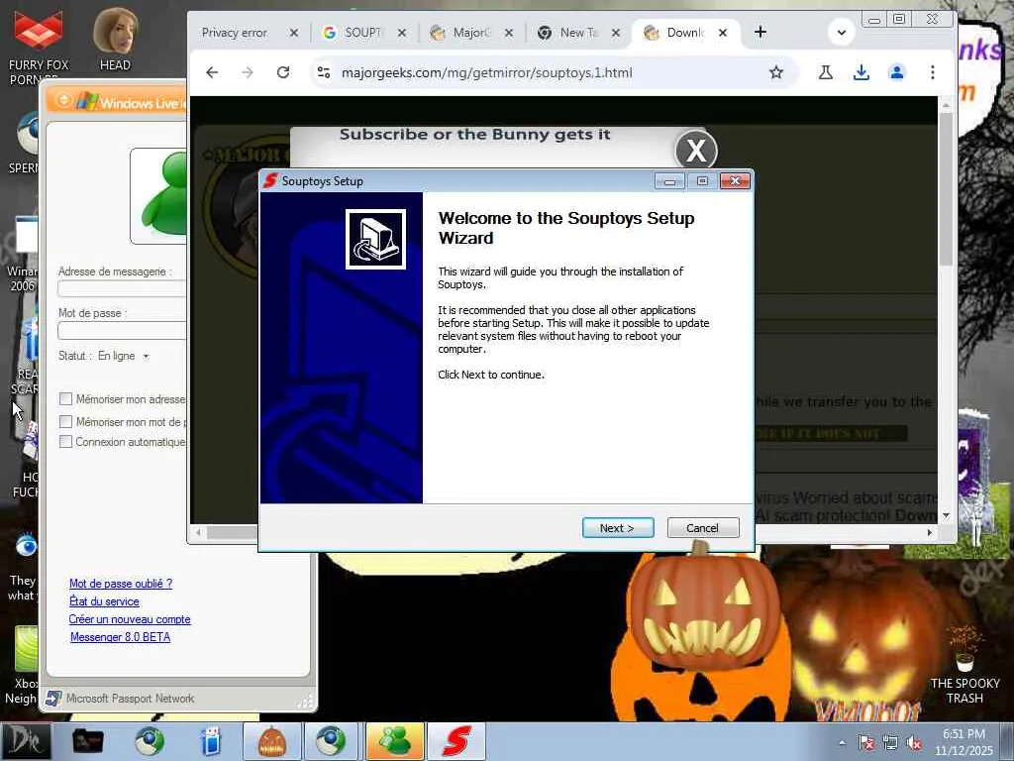Open the Start button on taskbar
Image resolution: width=1014 pixels, height=761 pixels.
tap(25, 741)
